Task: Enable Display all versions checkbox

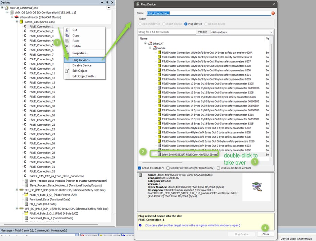Action: 168,168
